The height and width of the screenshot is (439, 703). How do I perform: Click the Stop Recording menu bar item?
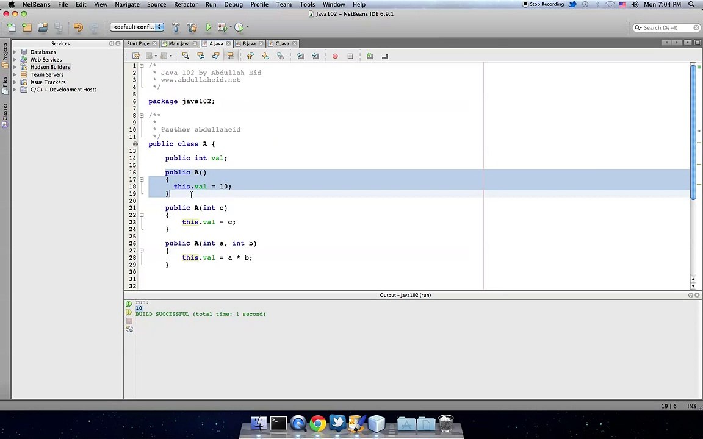pyautogui.click(x=543, y=4)
